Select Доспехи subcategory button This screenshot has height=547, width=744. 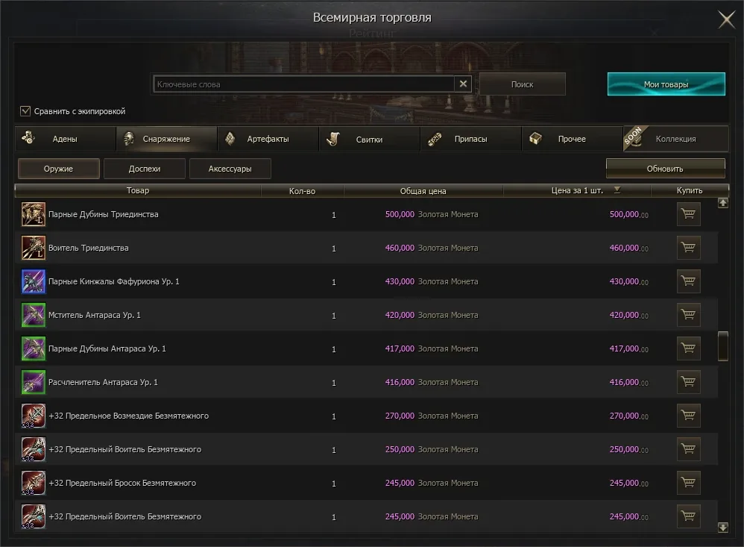145,169
